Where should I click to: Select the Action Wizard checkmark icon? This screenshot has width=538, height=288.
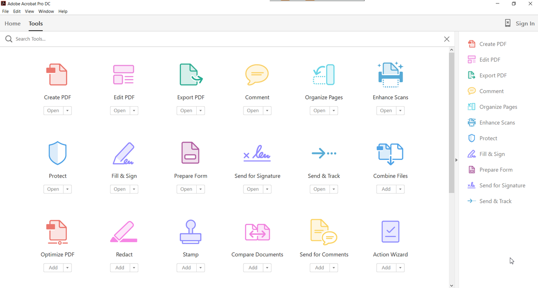(390, 232)
